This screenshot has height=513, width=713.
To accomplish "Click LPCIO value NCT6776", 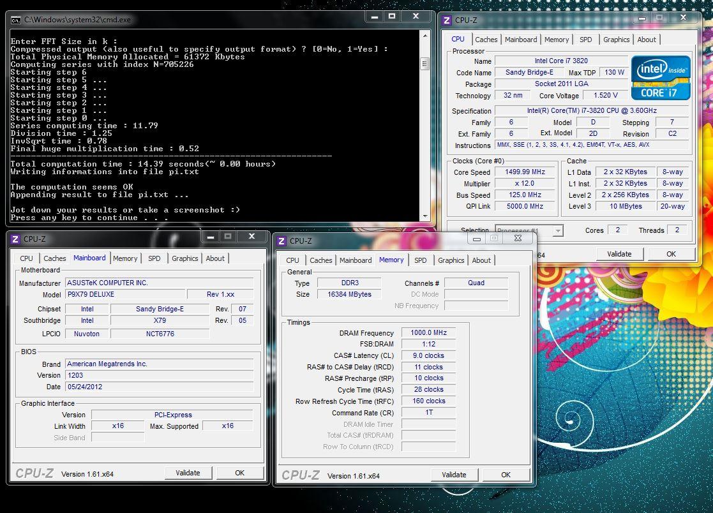I will click(x=160, y=334).
